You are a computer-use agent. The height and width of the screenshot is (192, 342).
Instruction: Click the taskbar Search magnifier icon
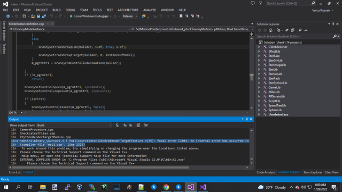coord(18,187)
